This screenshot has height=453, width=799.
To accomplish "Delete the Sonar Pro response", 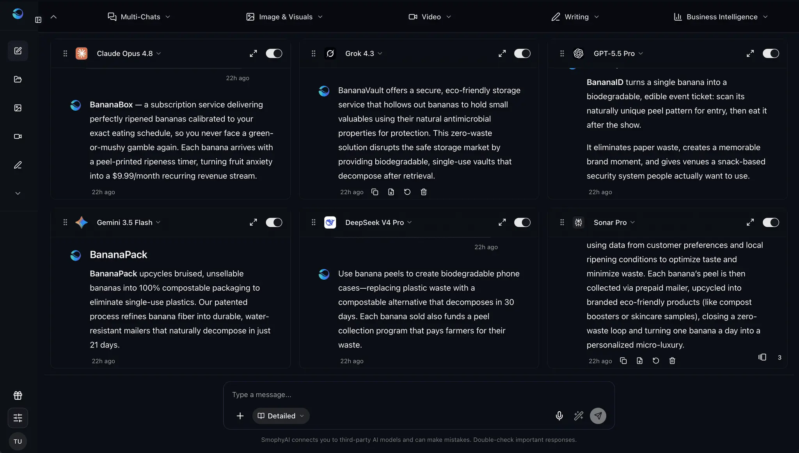I will (672, 361).
